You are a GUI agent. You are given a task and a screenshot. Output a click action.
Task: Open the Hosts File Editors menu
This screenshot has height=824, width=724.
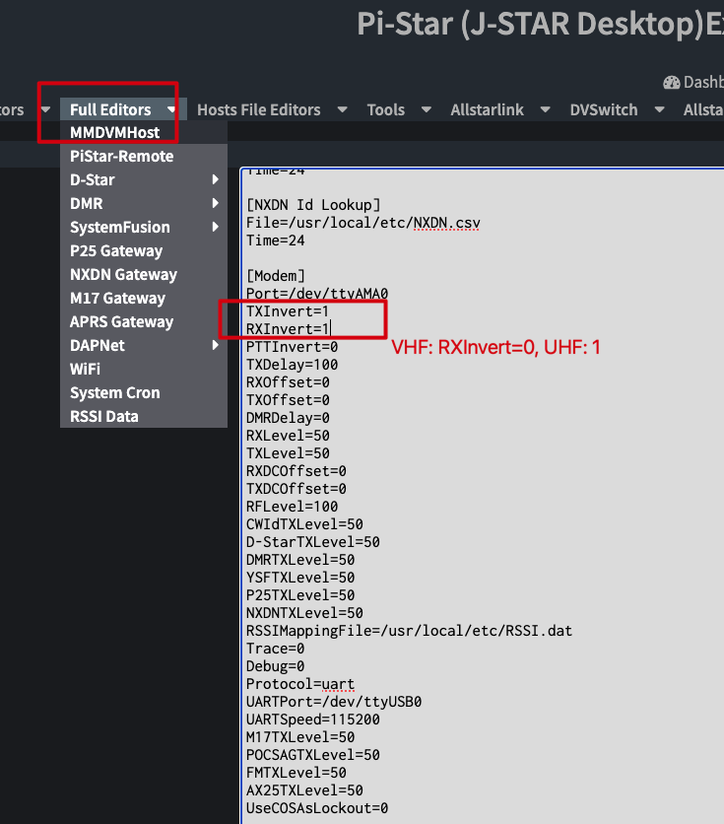258,109
